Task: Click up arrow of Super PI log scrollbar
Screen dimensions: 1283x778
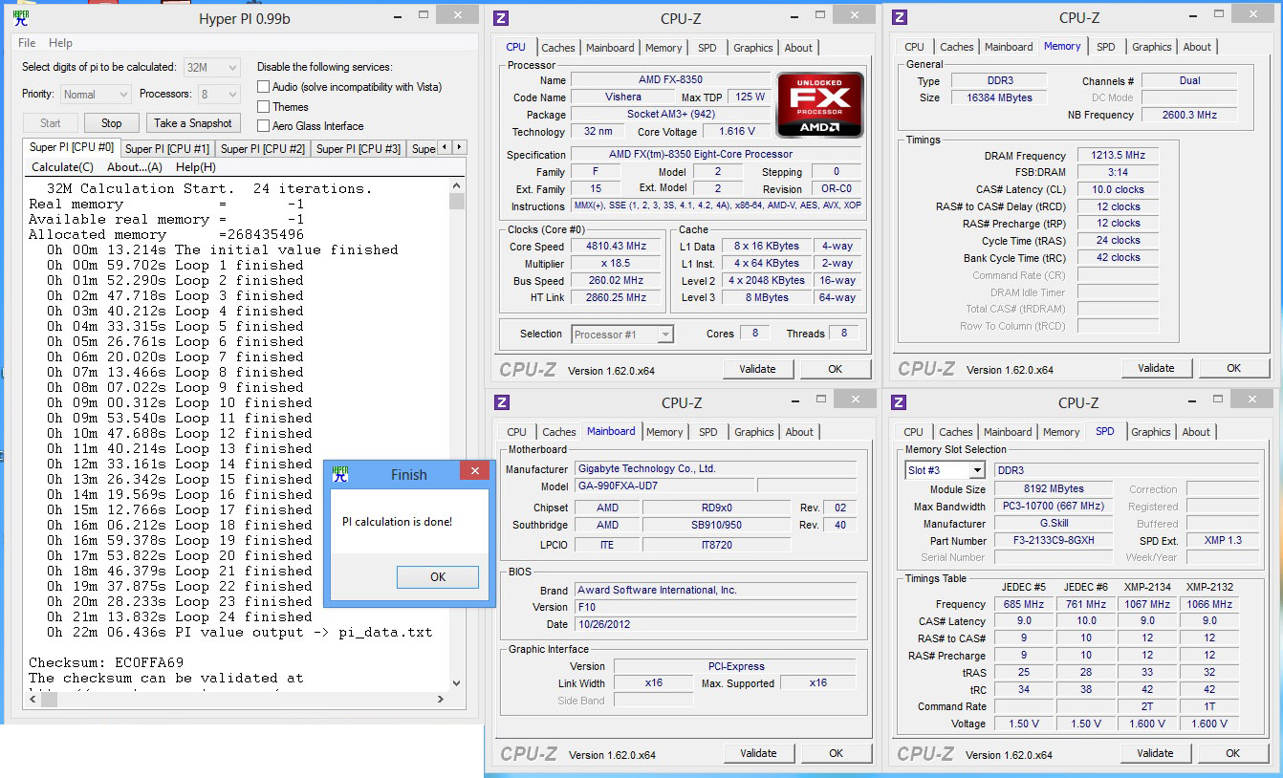Action: point(457,185)
